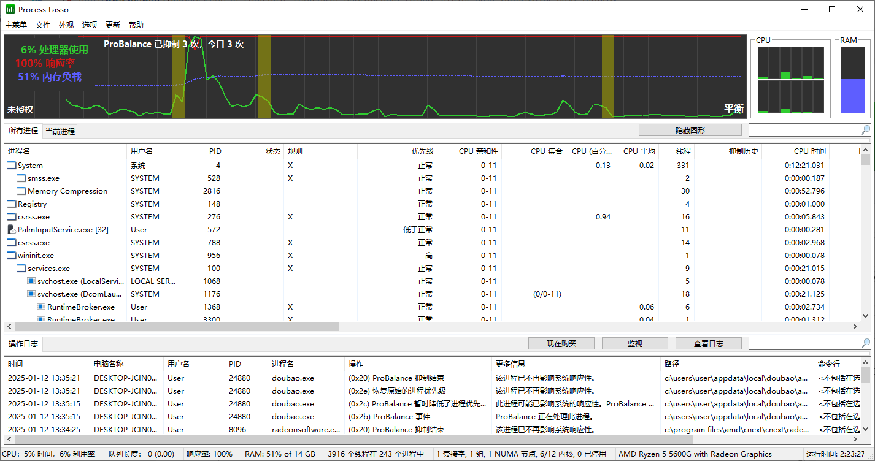
Task: Click the 现在购买 button
Action: tap(561, 343)
